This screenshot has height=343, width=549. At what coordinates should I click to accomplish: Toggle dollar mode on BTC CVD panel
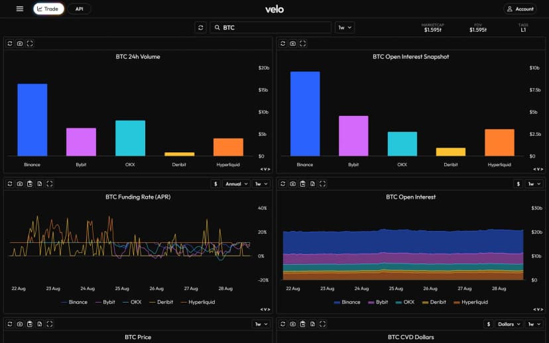[489, 324]
